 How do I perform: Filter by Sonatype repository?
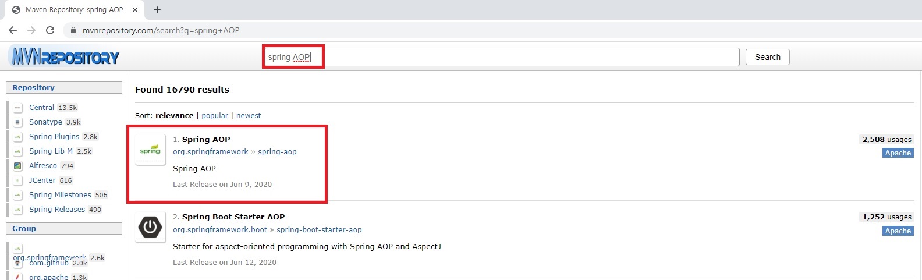click(45, 122)
